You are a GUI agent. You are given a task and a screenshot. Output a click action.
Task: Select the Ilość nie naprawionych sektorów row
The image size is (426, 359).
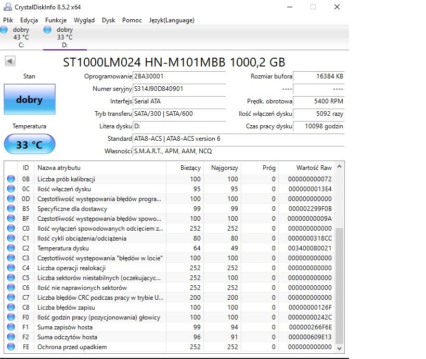170,288
